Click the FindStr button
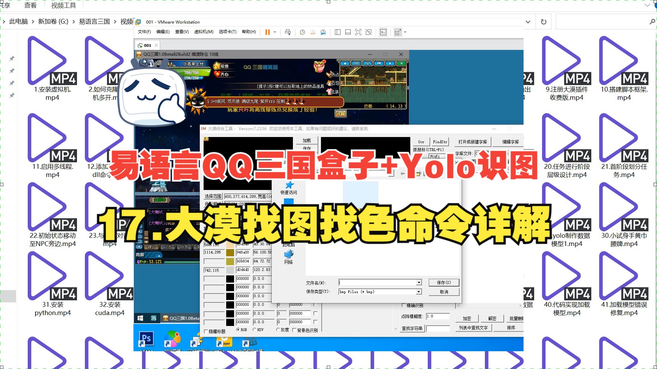Viewport: 657px width, 369px height. point(440,142)
